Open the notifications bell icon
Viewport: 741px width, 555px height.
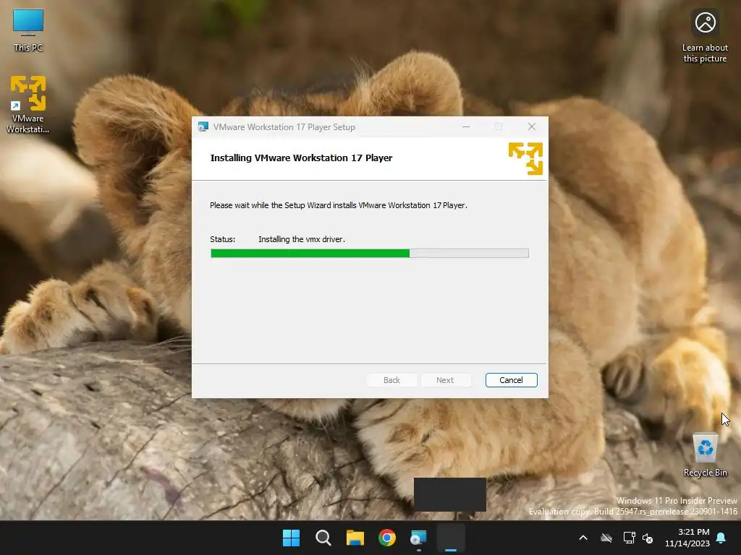(x=721, y=538)
